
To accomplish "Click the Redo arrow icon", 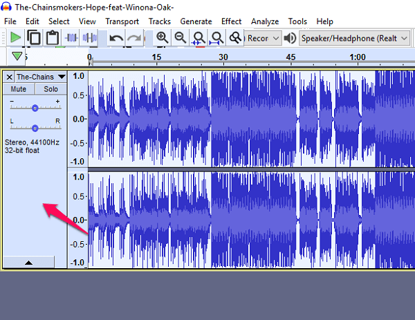I will 134,38.
